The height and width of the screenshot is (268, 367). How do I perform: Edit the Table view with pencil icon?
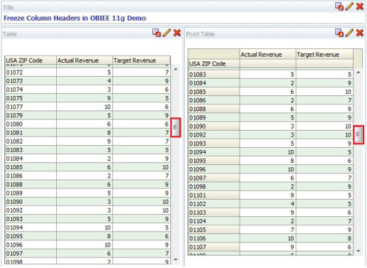point(167,32)
